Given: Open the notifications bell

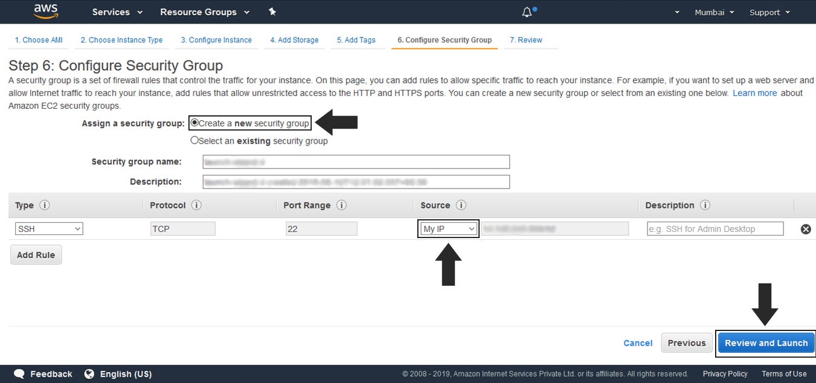Looking at the screenshot, I should pos(526,11).
